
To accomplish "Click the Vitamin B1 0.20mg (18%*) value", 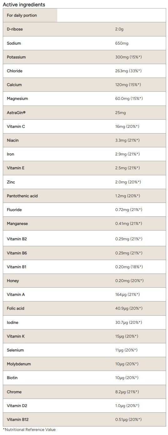I will click(129, 267).
